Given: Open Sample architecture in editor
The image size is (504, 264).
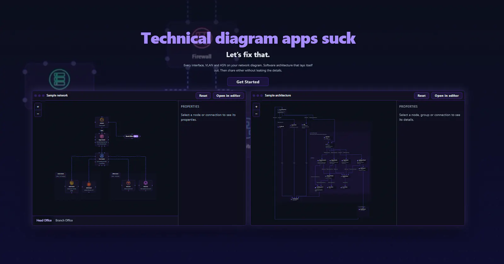Looking at the screenshot, I should pyautogui.click(x=447, y=96).
